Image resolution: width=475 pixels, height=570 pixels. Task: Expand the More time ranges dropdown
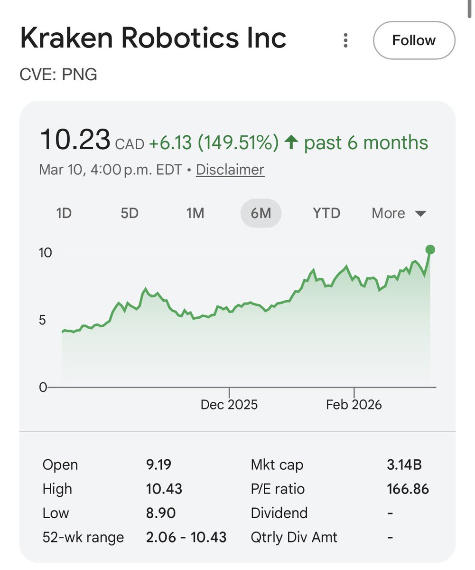pos(399,213)
